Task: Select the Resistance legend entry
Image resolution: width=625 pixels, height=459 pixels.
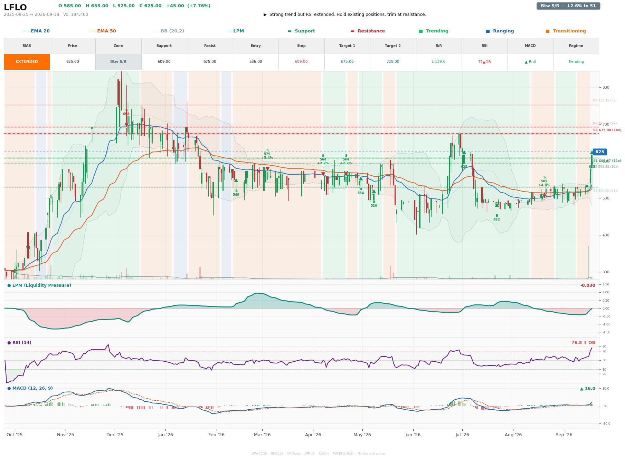Action: pos(368,31)
